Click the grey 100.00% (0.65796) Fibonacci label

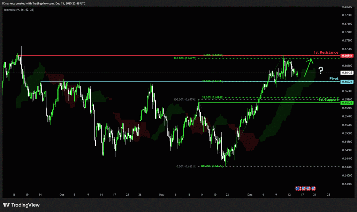[186, 100]
